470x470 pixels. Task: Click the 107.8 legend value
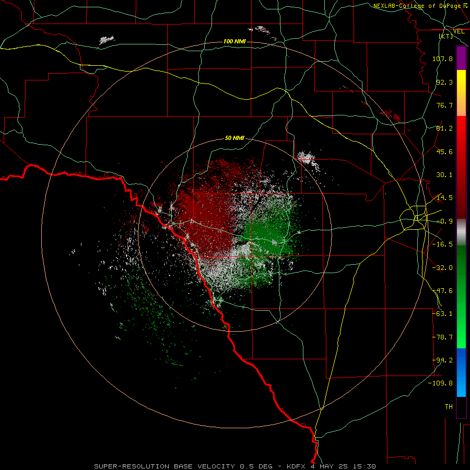pos(442,58)
